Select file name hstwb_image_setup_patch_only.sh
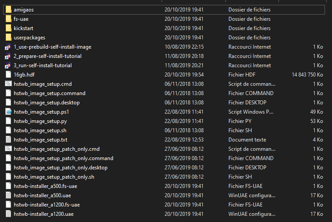332x222 pixels. click(x=54, y=177)
